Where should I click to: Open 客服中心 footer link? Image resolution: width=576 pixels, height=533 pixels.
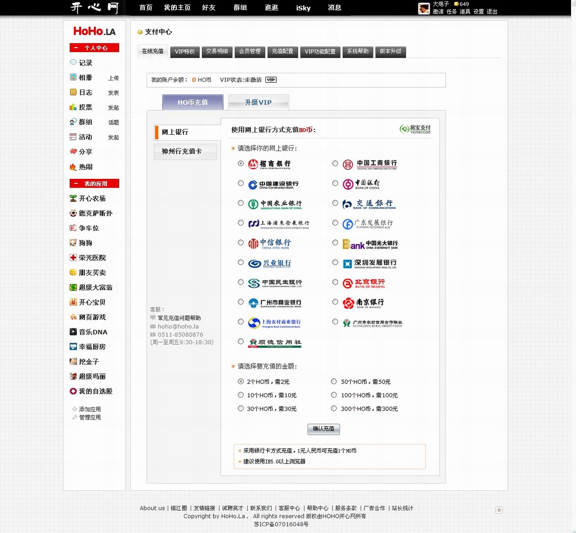[289, 508]
